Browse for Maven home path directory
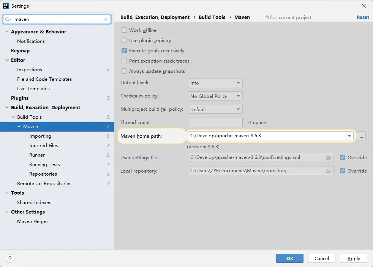373x267 pixels. 361,136
